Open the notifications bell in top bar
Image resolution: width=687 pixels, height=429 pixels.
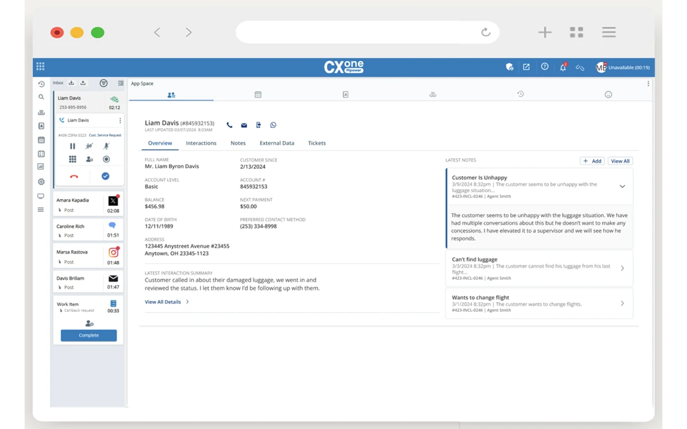pos(563,67)
